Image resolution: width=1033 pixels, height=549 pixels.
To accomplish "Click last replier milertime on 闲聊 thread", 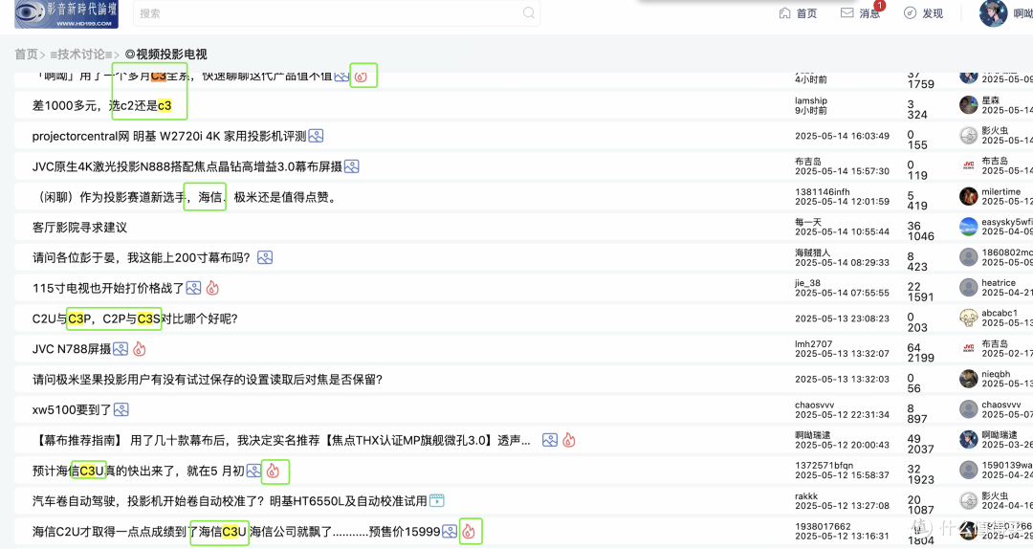I will pyautogui.click(x=1001, y=192).
